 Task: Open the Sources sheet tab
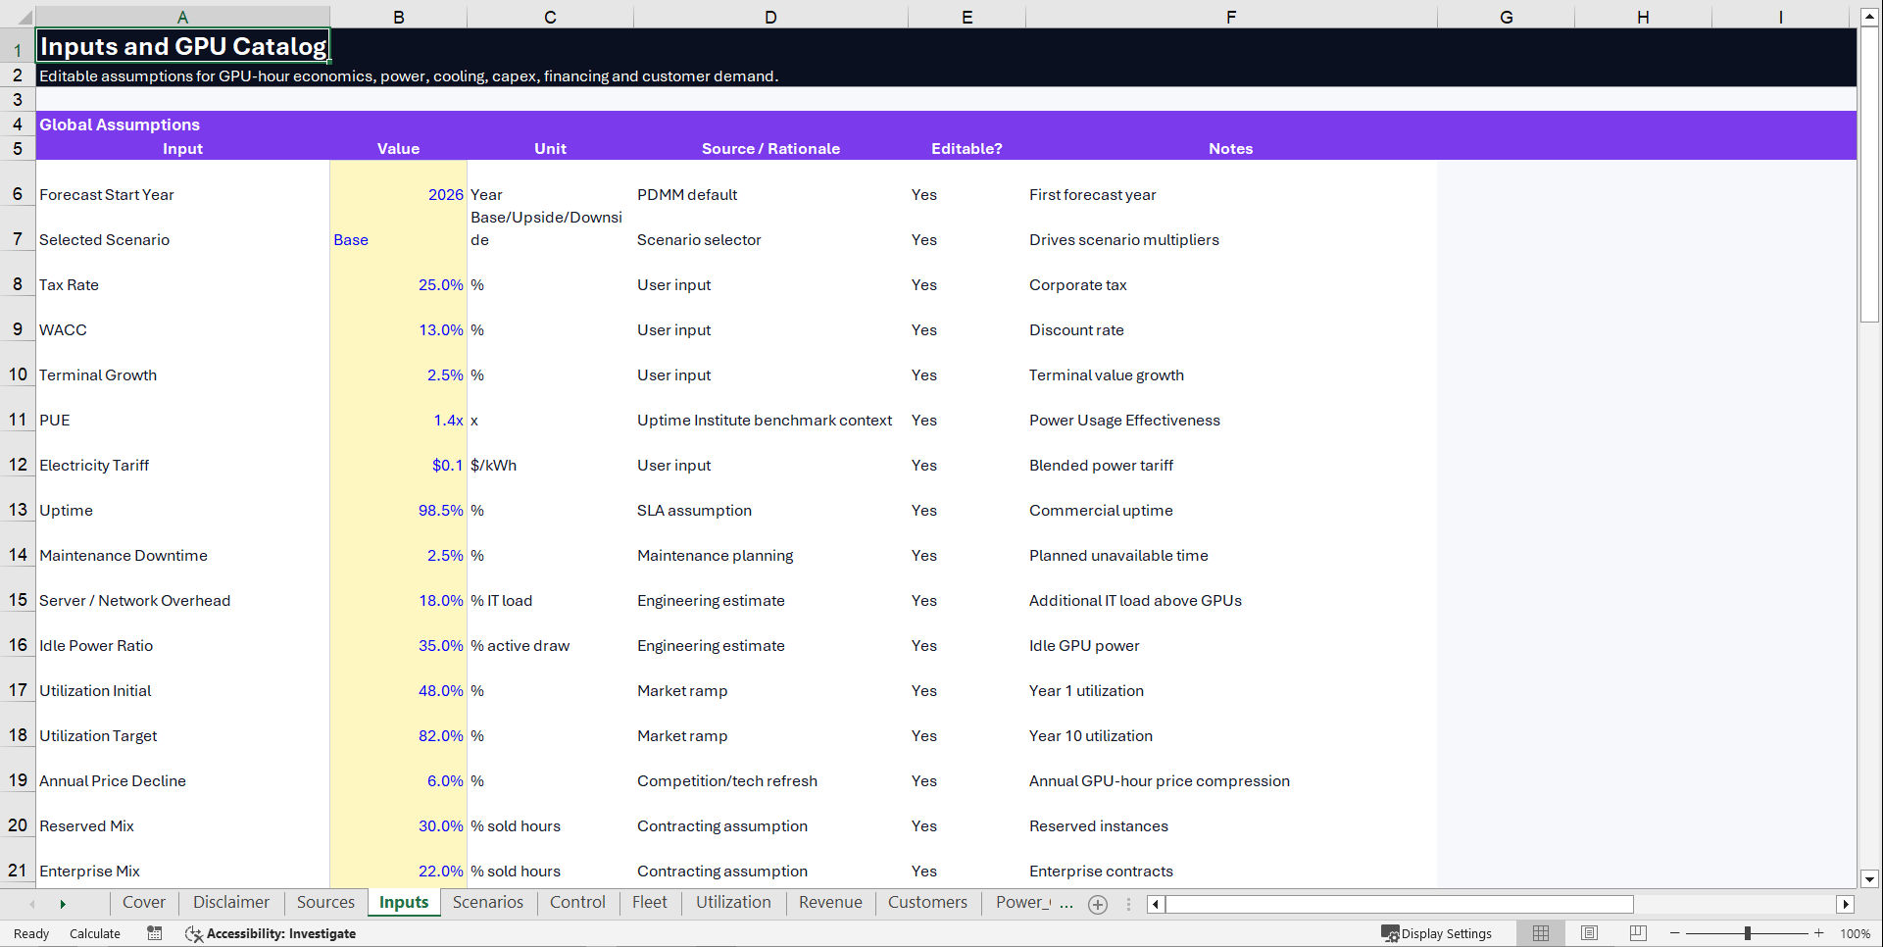(x=325, y=903)
